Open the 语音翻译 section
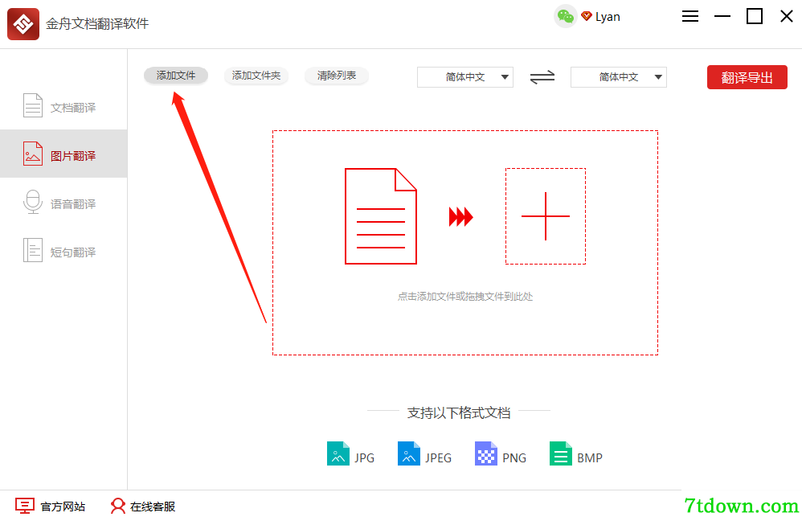This screenshot has width=802, height=521. click(x=63, y=202)
